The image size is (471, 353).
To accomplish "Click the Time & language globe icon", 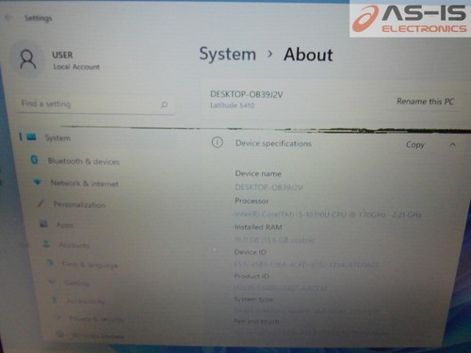I will pyautogui.click(x=50, y=263).
